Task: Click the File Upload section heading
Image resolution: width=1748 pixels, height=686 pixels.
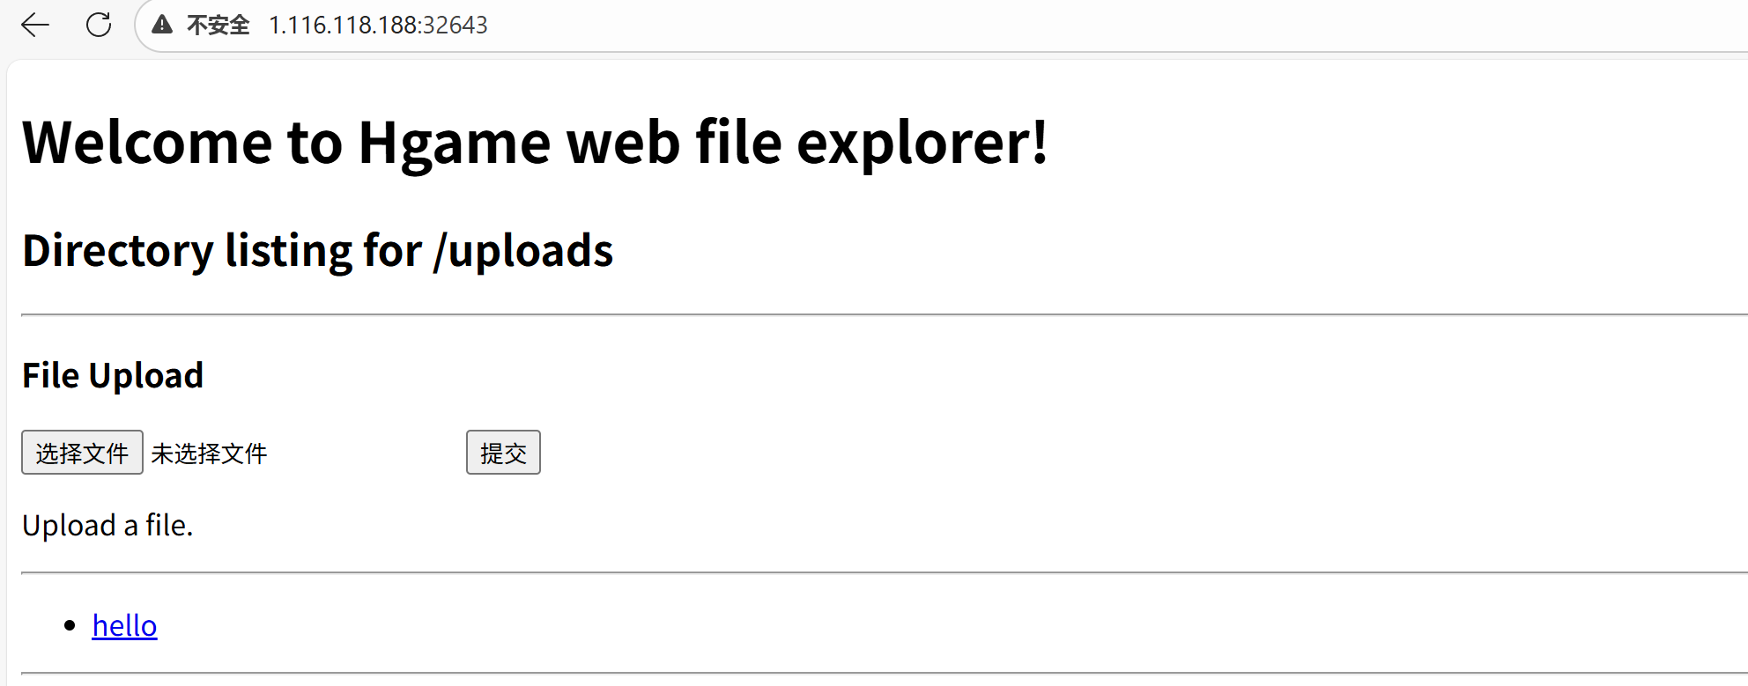Action: coord(113,375)
